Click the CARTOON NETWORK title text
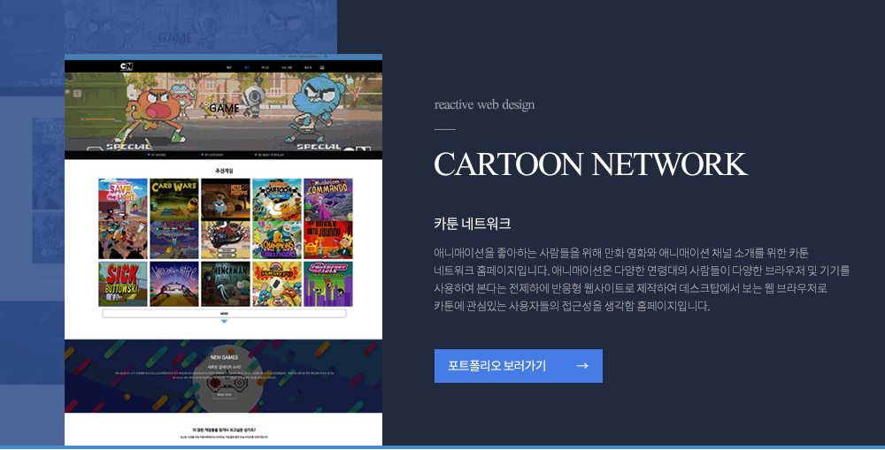 coord(590,164)
